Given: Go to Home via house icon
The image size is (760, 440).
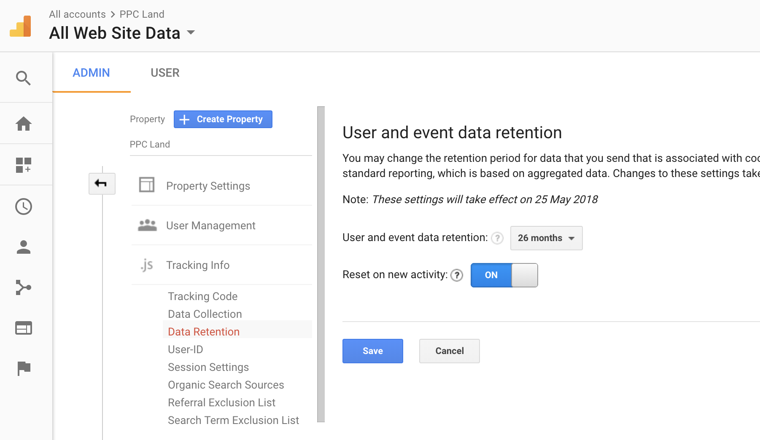Looking at the screenshot, I should tap(24, 123).
